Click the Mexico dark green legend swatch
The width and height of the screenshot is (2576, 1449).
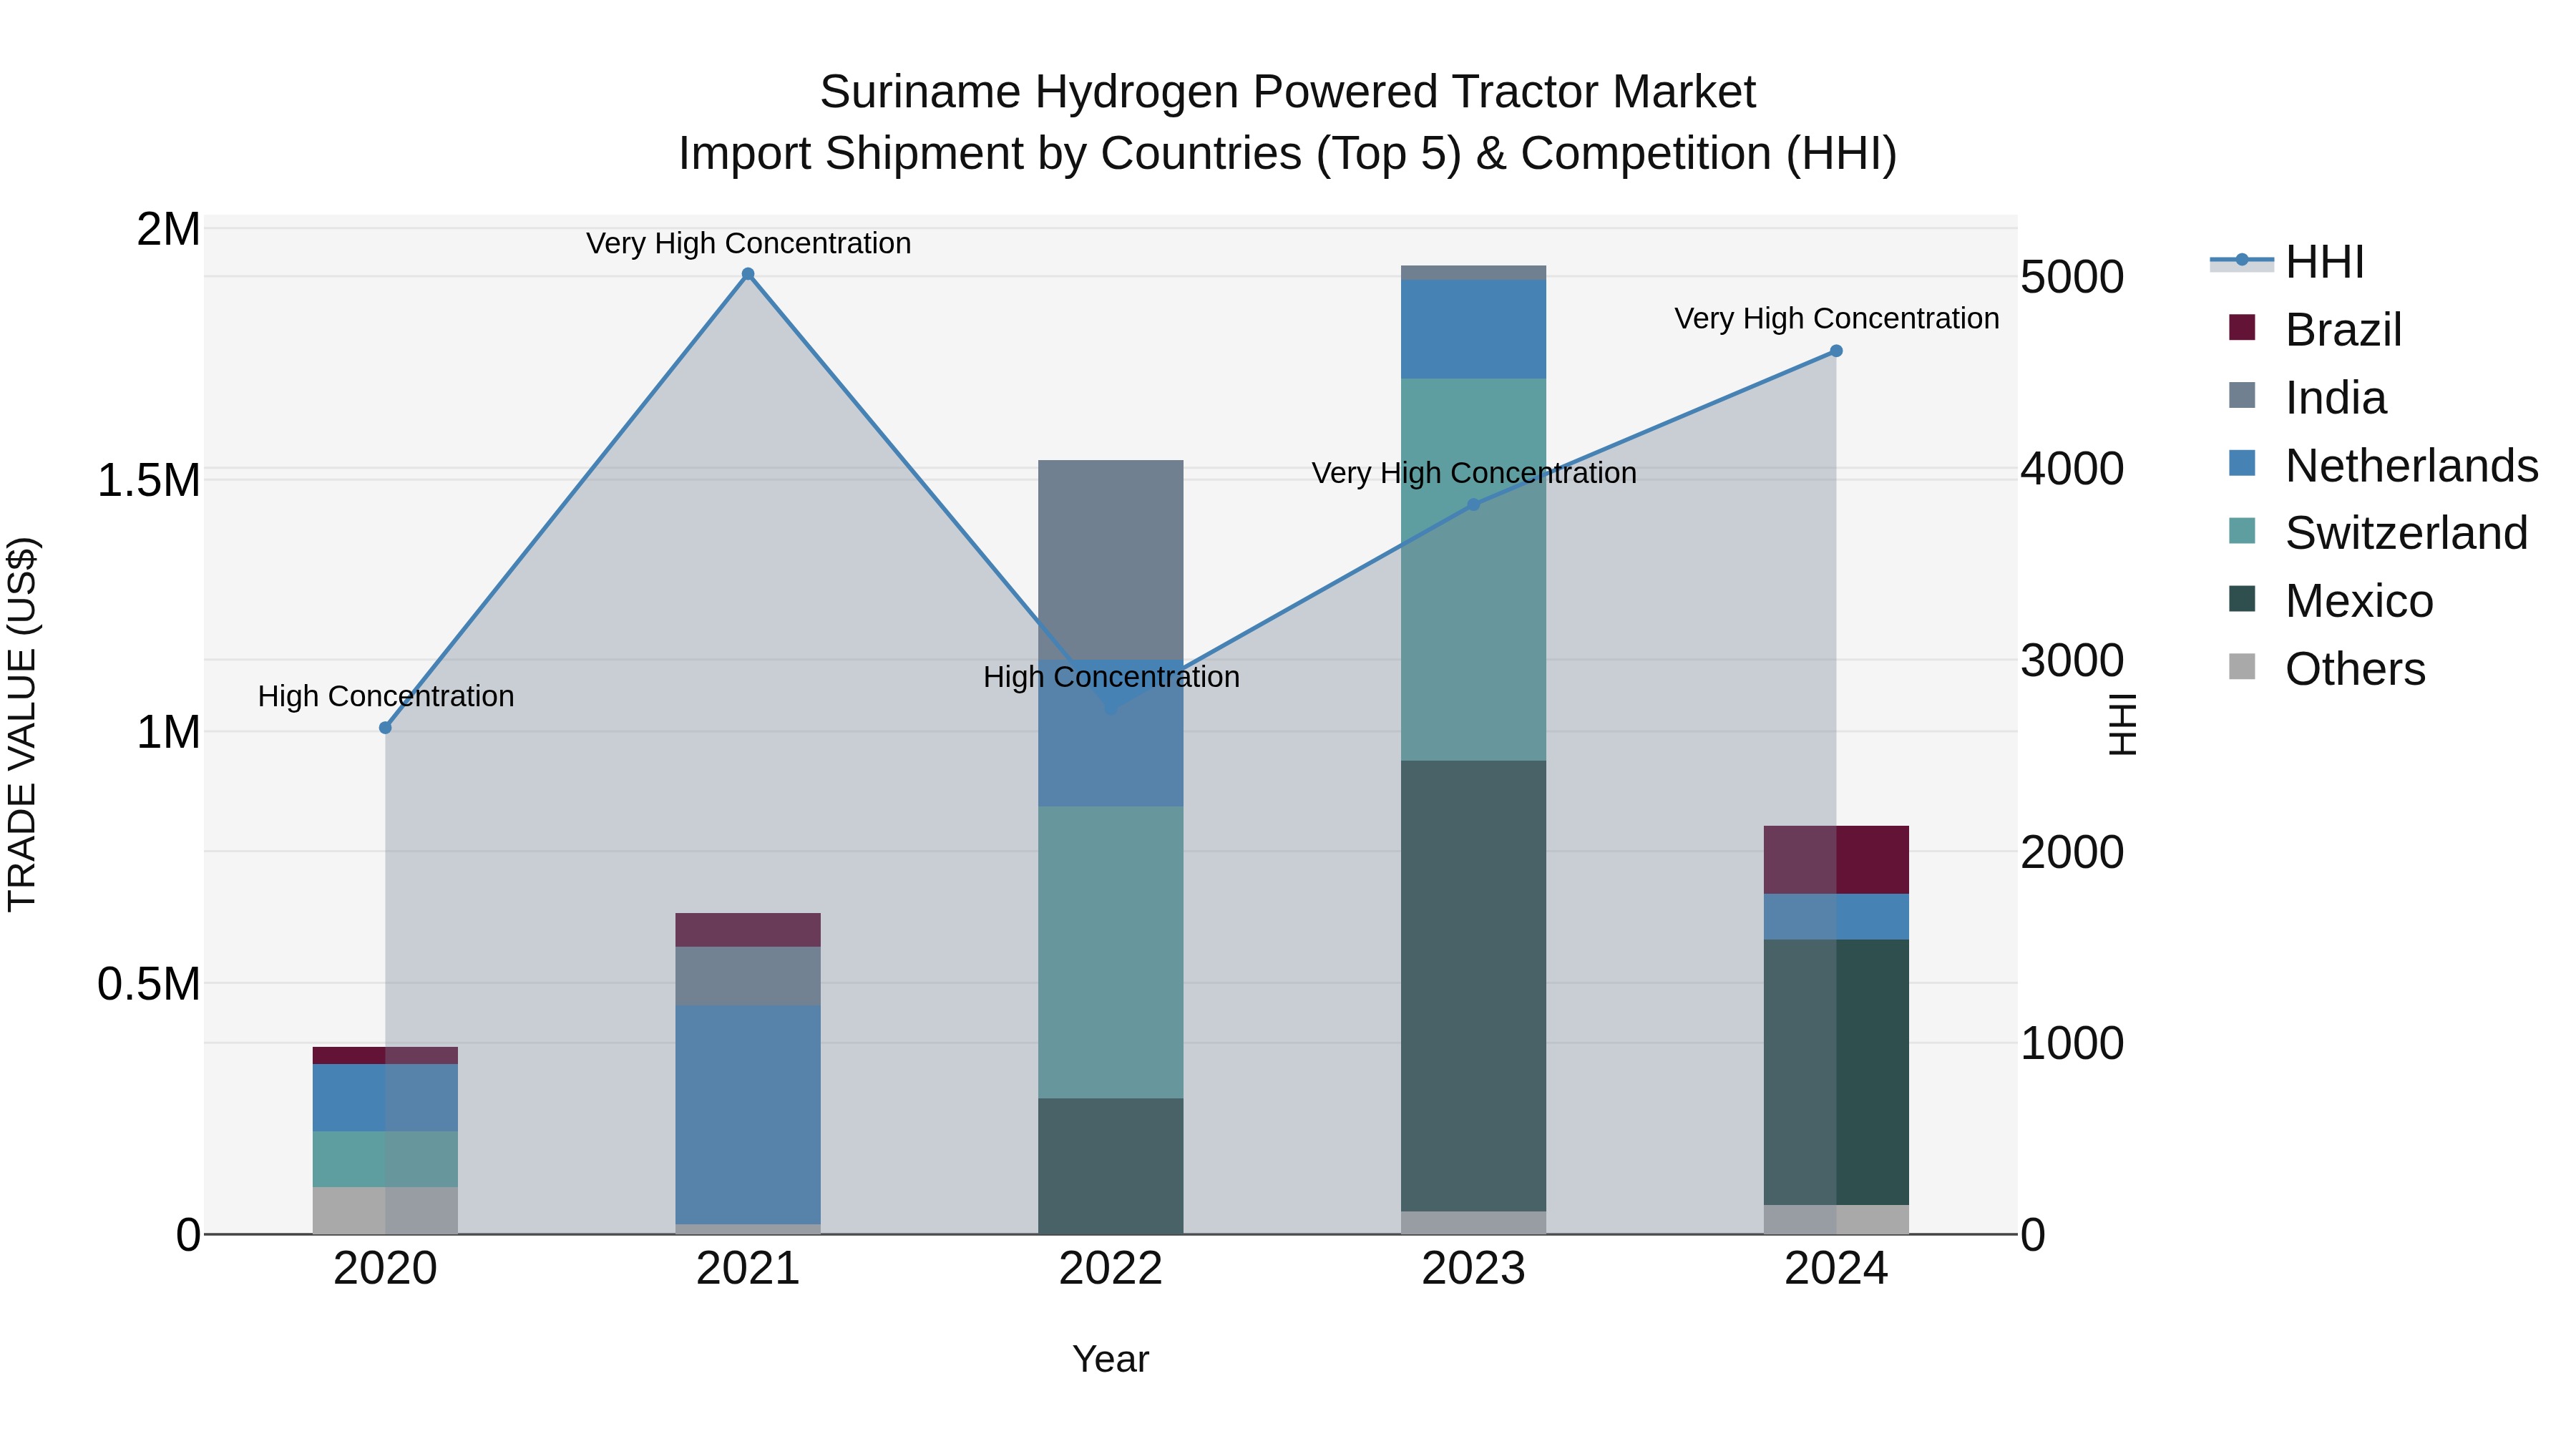[2242, 598]
